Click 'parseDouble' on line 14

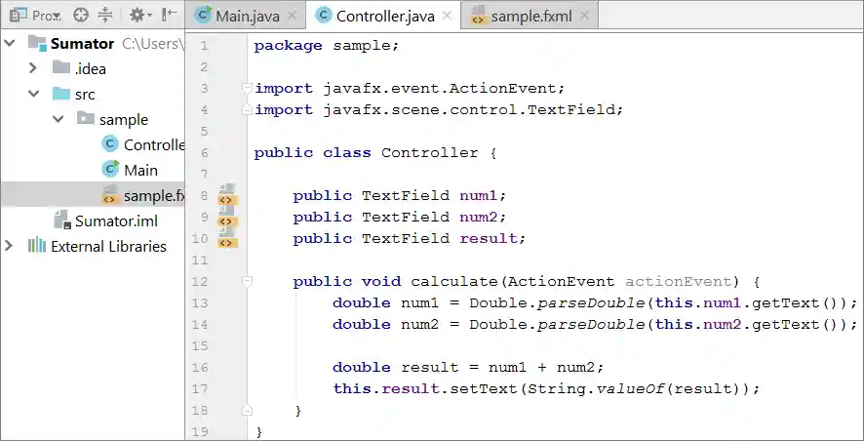click(590, 325)
